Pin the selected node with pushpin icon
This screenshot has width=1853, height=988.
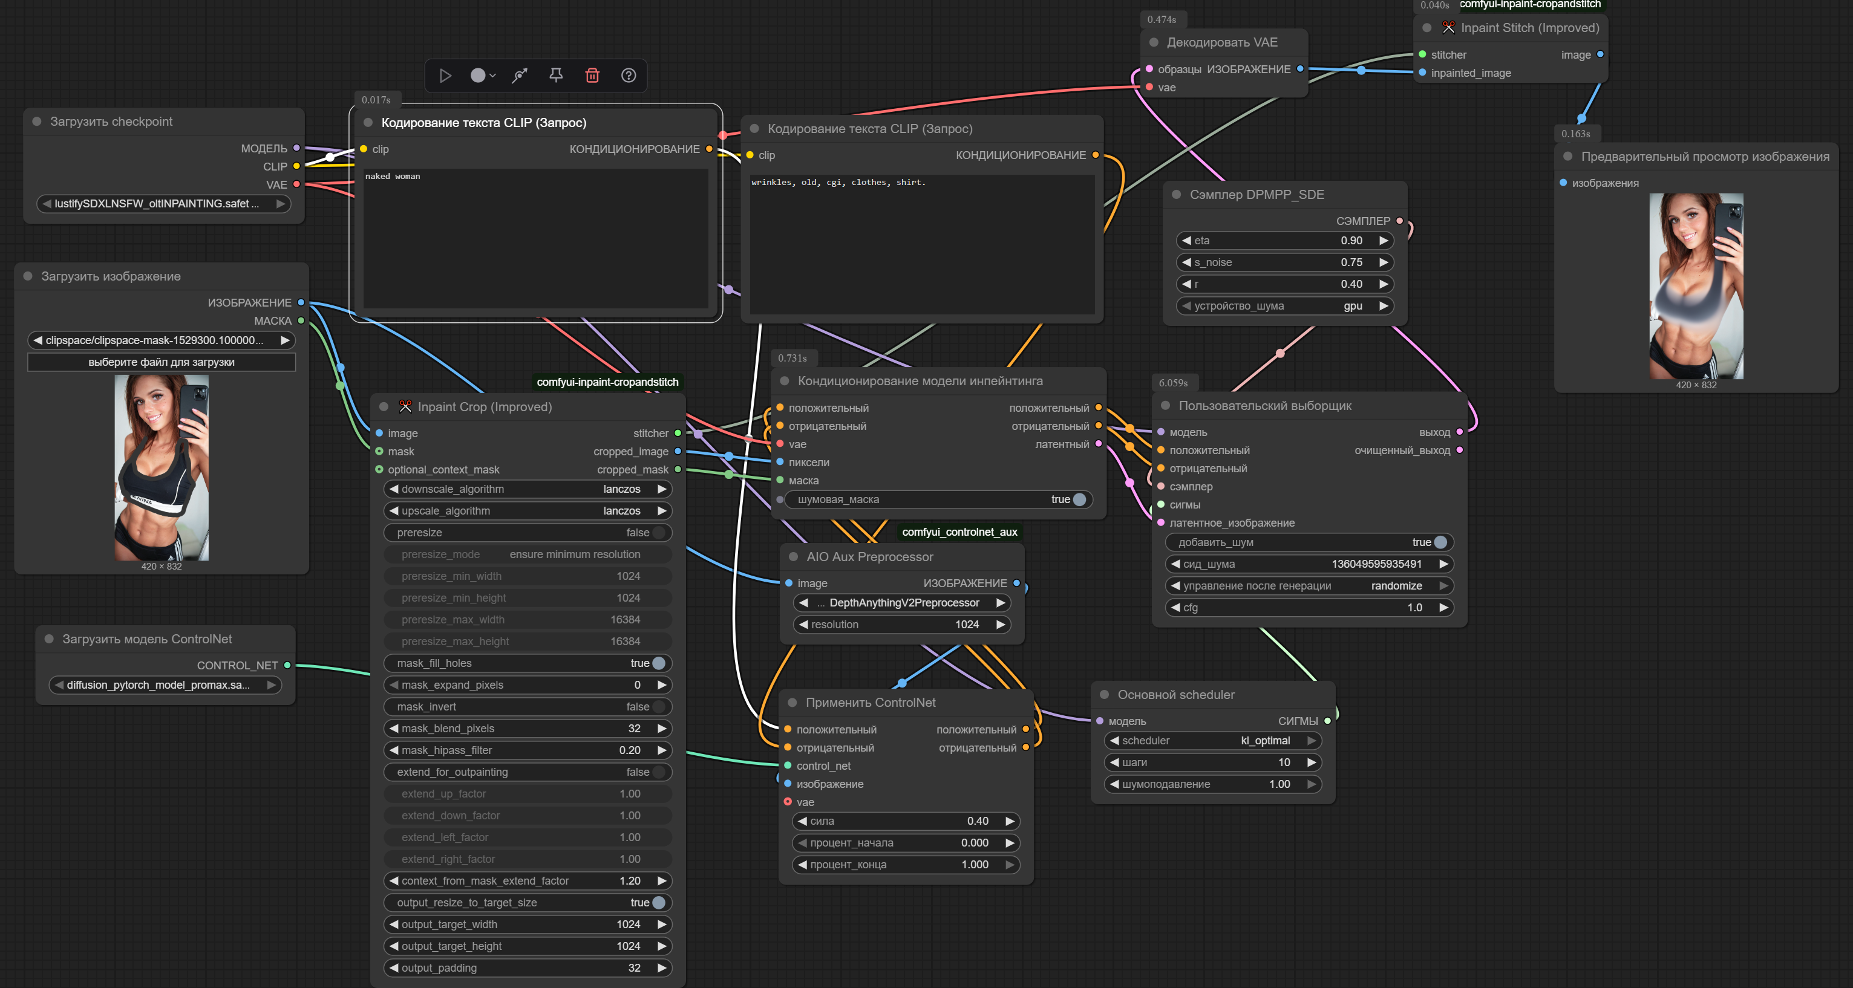pyautogui.click(x=555, y=76)
